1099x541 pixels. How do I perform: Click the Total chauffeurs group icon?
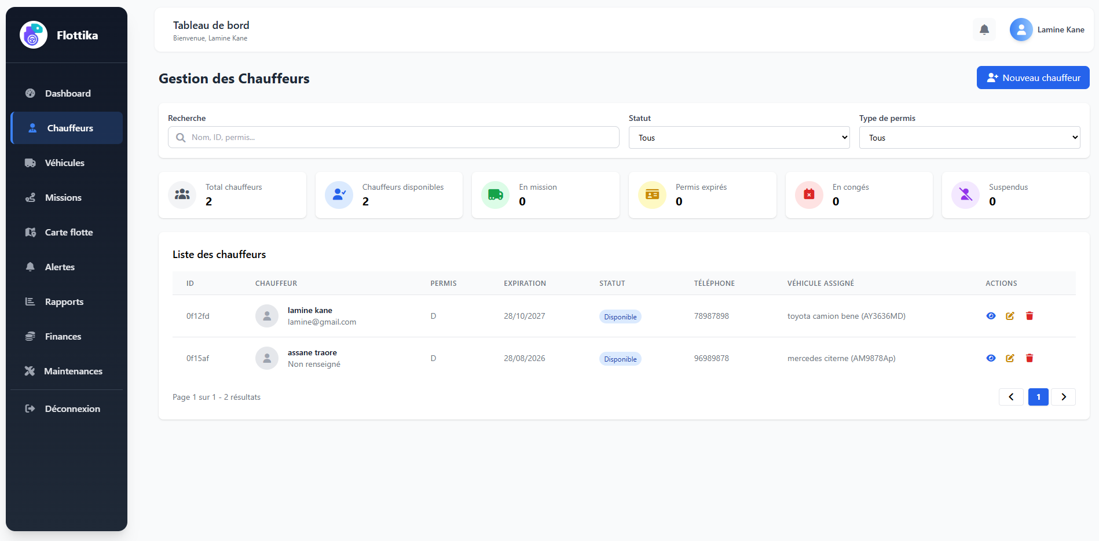[182, 195]
